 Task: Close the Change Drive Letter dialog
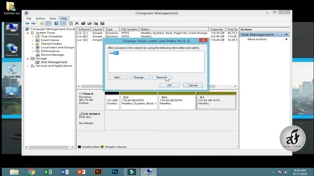click(203, 40)
